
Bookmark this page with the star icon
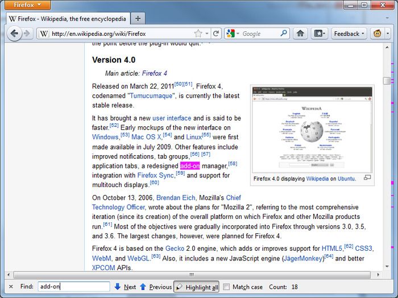(x=198, y=34)
